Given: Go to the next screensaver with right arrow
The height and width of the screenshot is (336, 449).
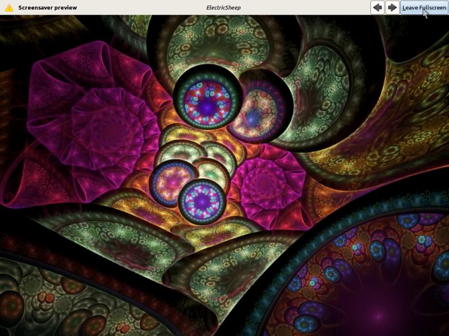Looking at the screenshot, I should [392, 7].
